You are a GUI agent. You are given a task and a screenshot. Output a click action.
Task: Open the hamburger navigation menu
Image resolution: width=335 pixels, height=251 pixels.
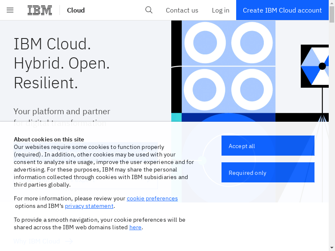click(x=10, y=10)
